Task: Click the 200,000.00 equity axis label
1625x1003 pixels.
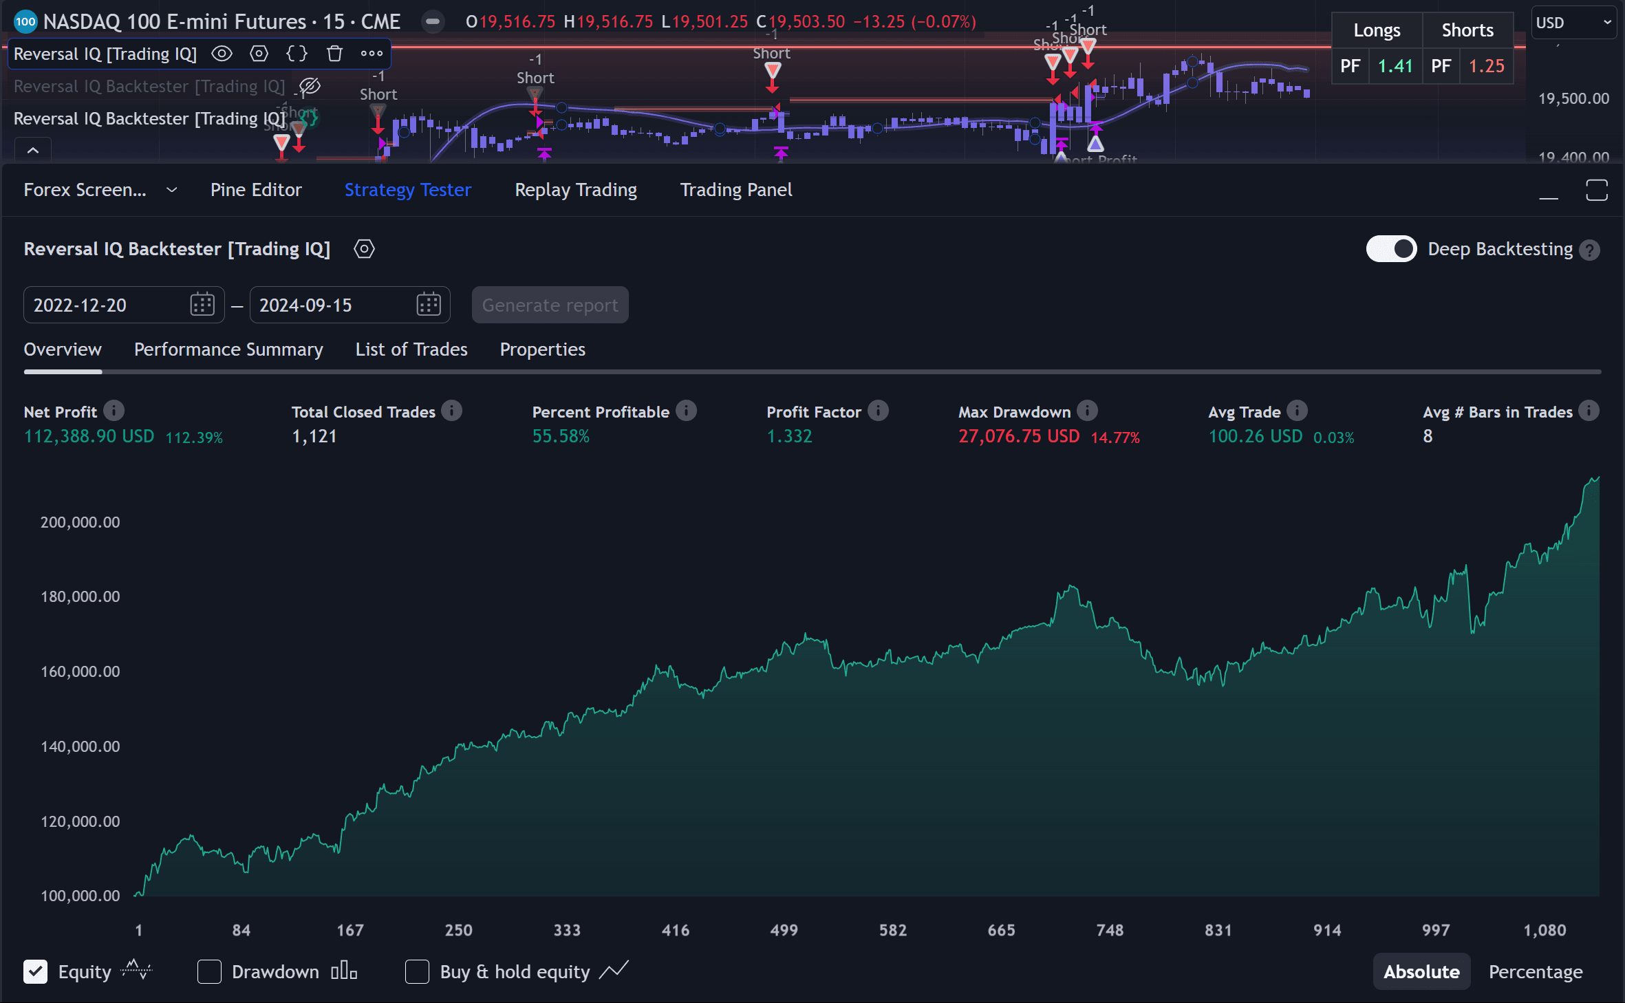Action: (80, 522)
